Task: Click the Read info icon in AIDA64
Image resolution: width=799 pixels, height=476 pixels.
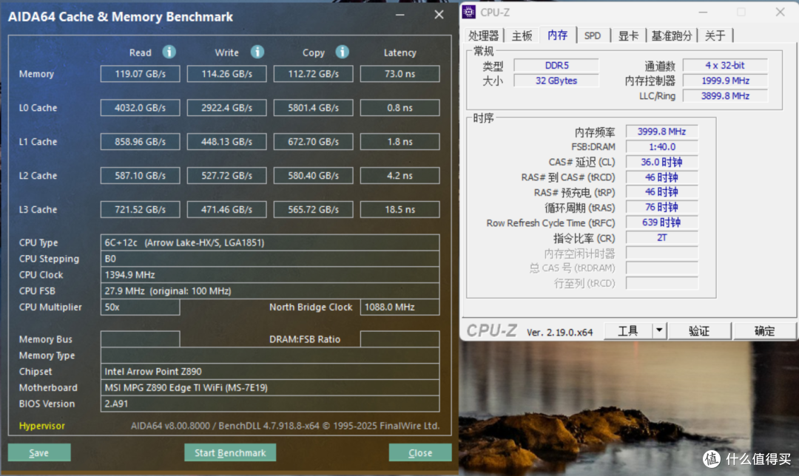Action: coord(169,52)
